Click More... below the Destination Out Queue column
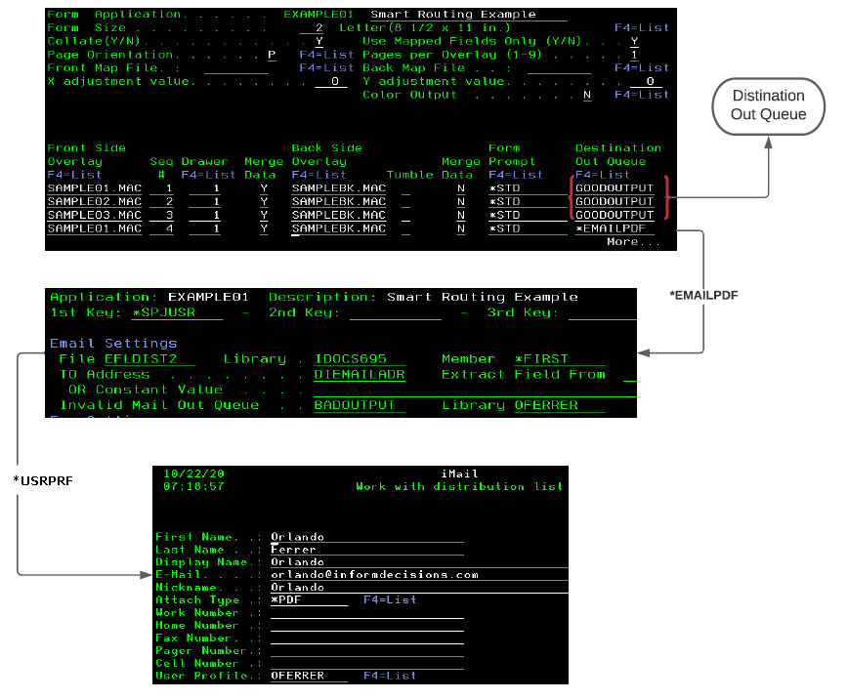 [x=633, y=241]
